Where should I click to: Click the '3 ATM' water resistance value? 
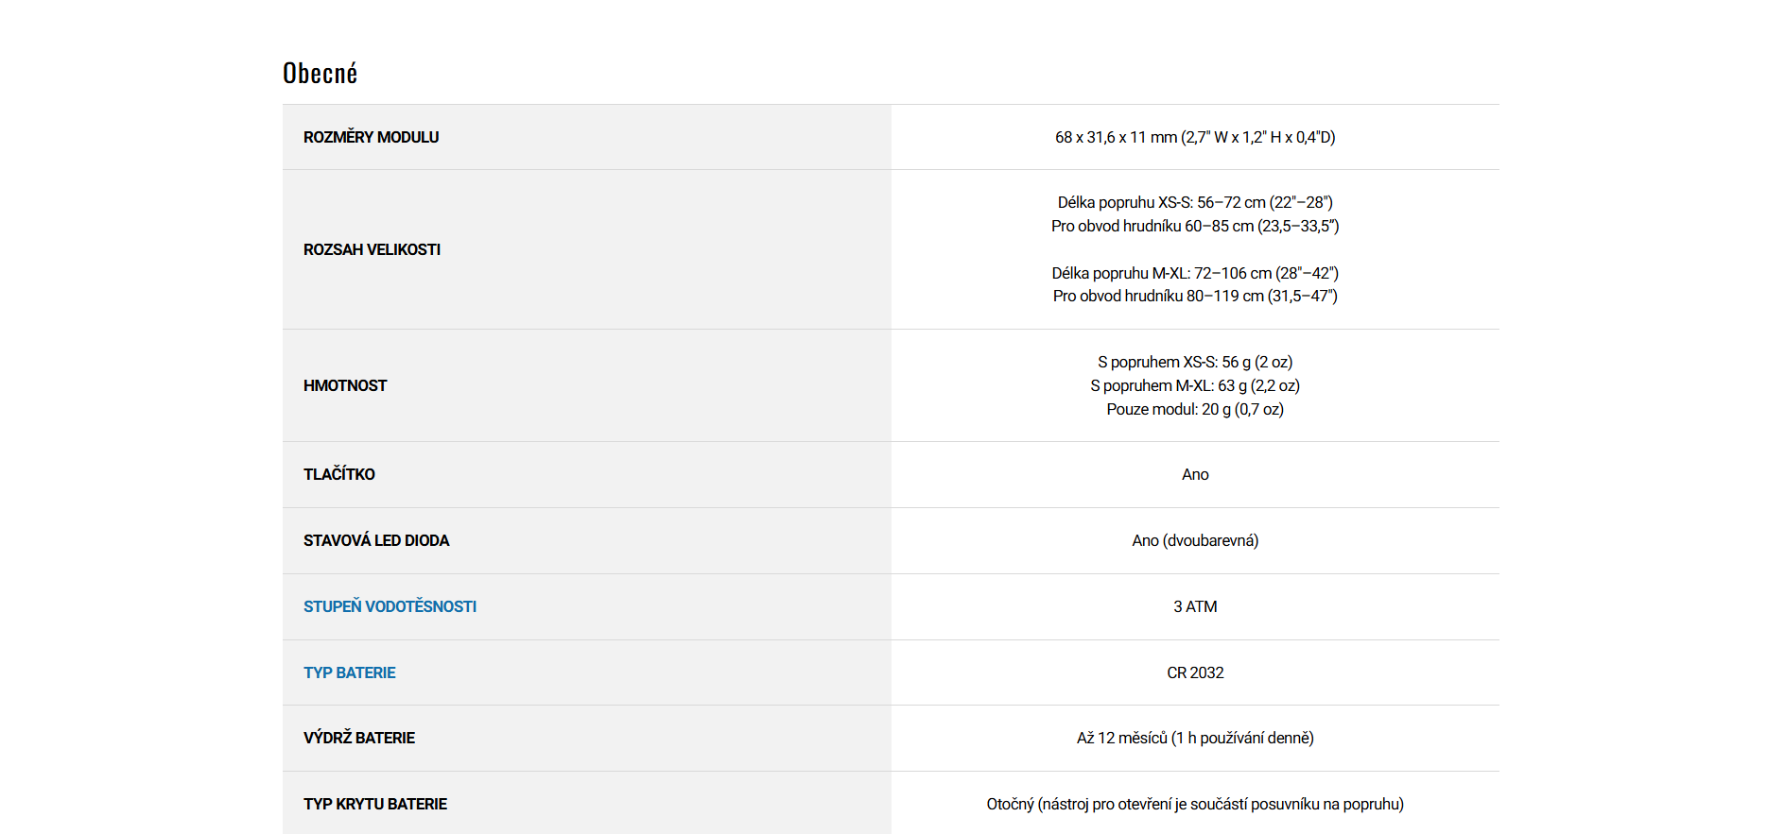click(x=1195, y=606)
